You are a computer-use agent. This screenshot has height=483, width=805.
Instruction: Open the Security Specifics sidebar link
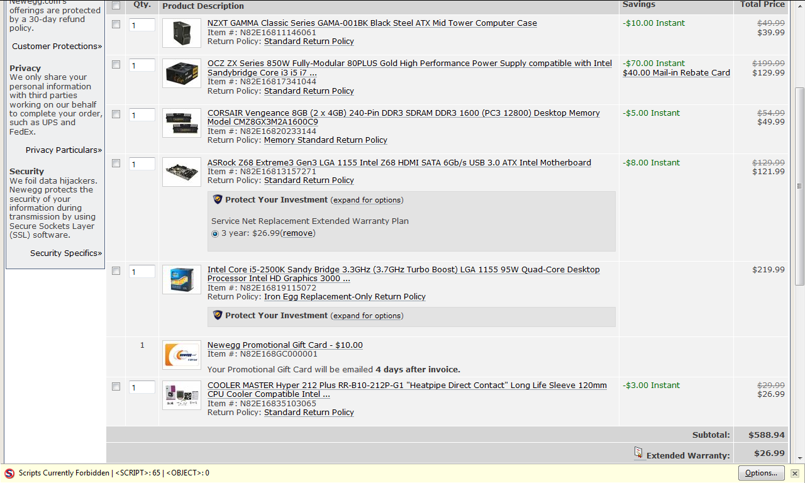66,253
